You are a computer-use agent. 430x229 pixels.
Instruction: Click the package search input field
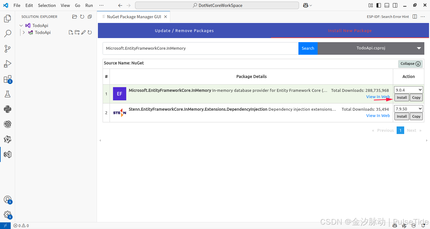point(201,48)
